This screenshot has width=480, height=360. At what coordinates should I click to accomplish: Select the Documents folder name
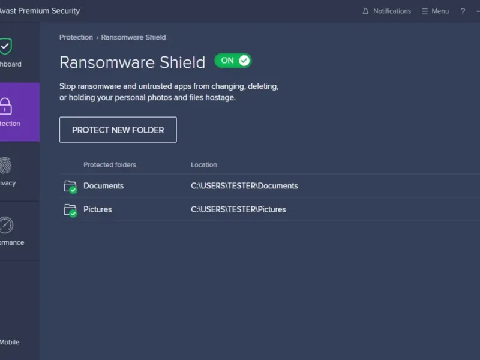[x=103, y=186]
